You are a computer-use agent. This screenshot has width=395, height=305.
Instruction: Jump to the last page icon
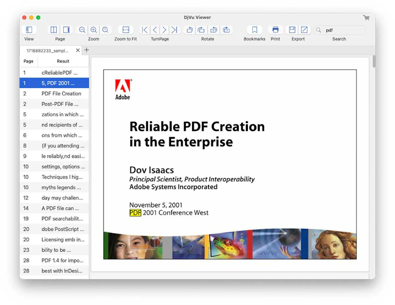click(x=174, y=30)
